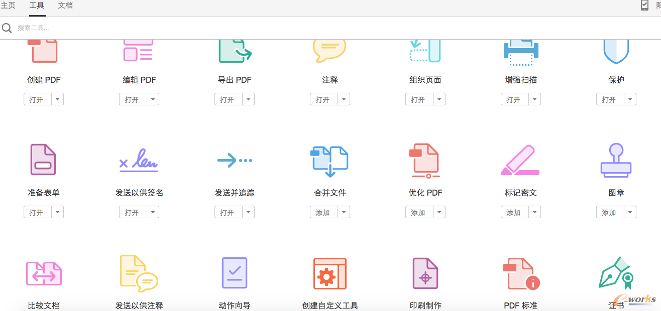Select the 动作向导 checklist icon
The image size is (661, 311).
tap(235, 273)
